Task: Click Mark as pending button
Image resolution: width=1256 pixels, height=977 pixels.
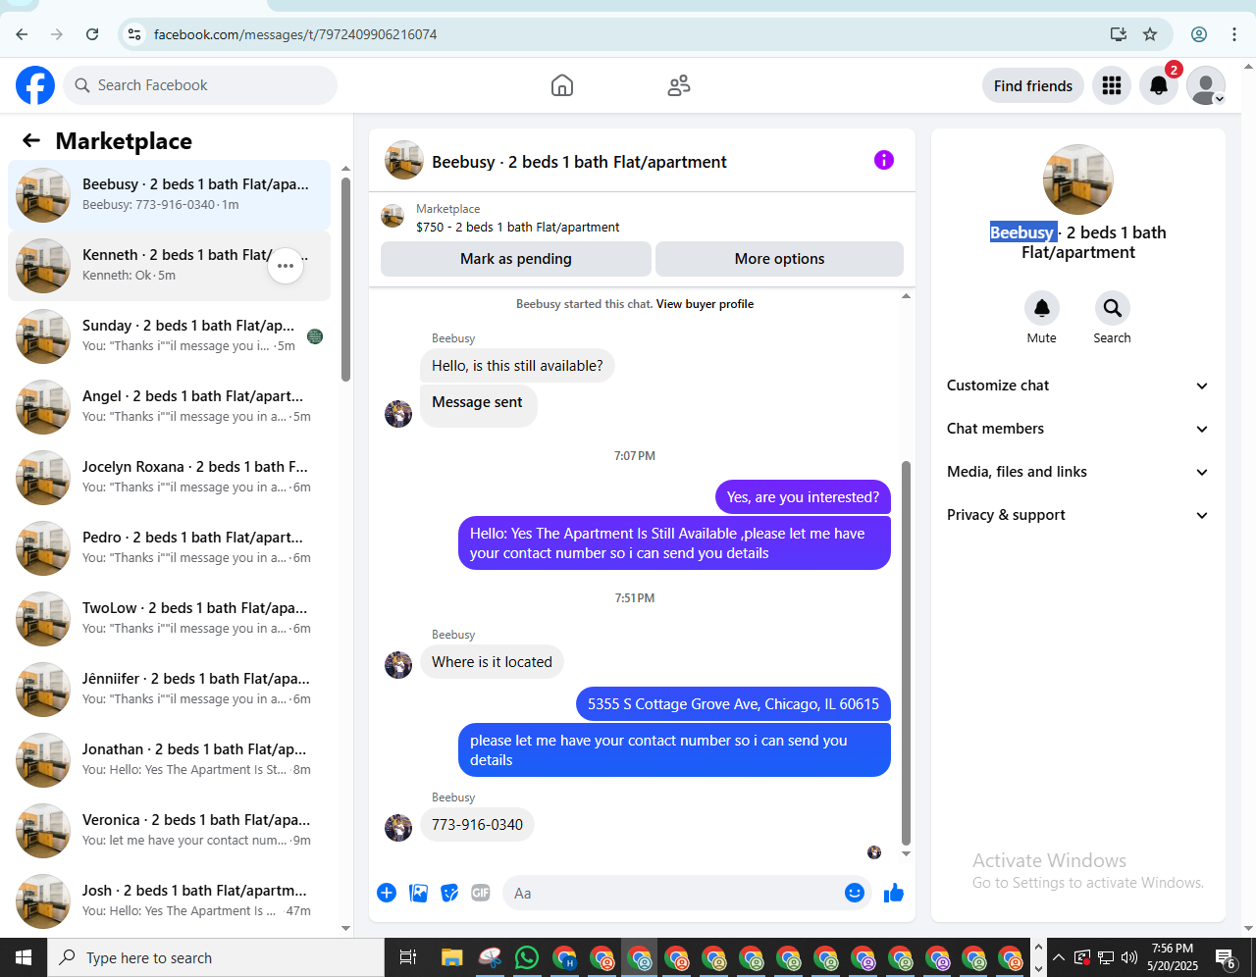Action: (x=516, y=259)
